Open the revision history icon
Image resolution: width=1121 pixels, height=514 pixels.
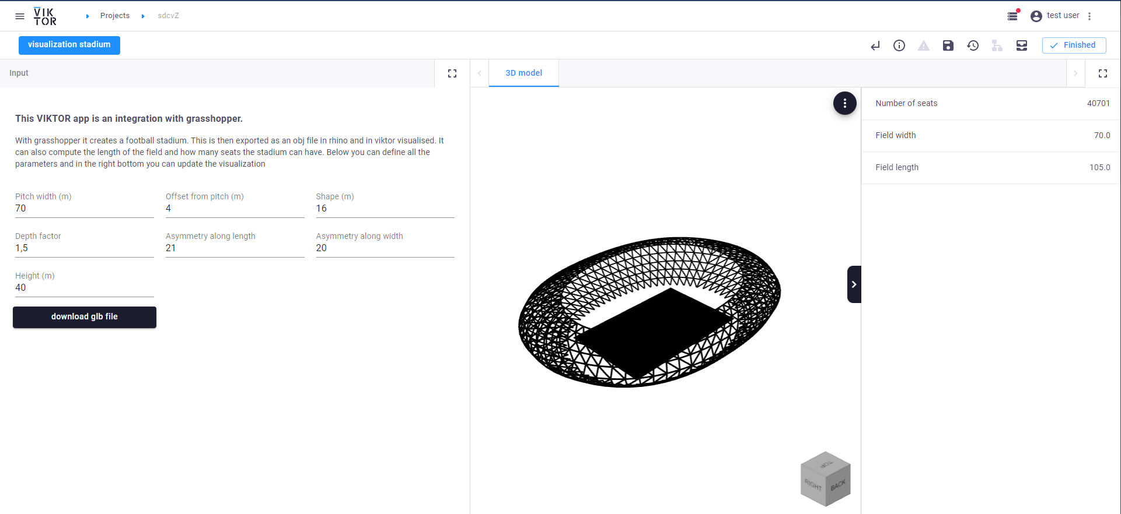tap(973, 45)
